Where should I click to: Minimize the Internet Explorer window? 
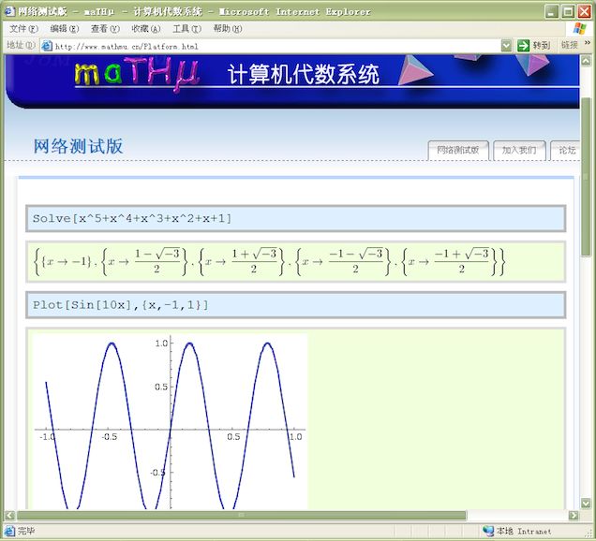coord(552,12)
